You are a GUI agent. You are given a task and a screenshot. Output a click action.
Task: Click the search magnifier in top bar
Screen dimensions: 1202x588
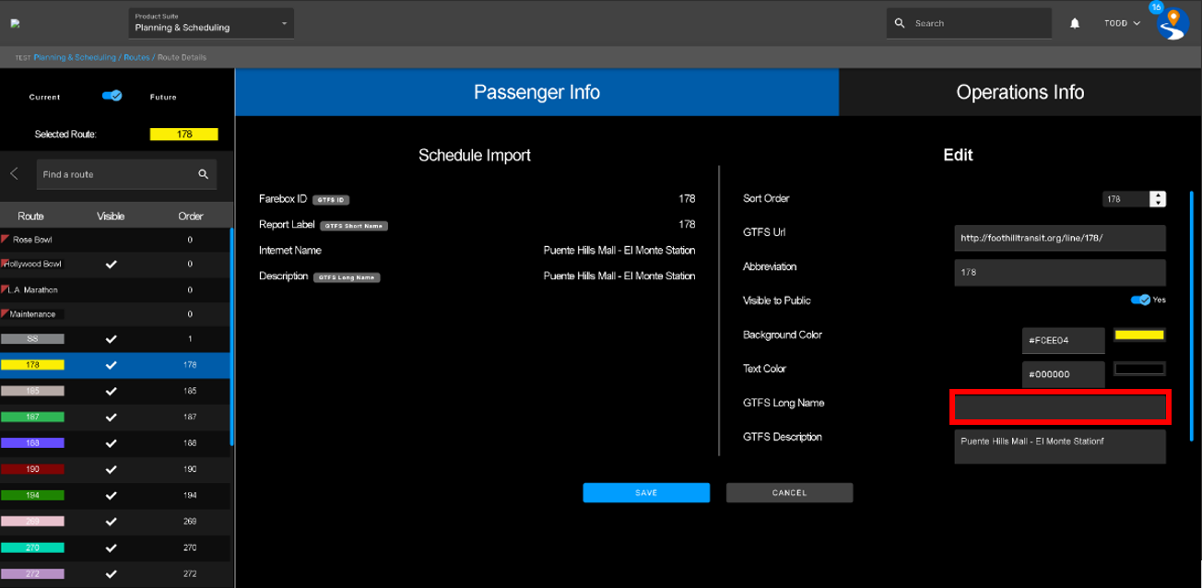coord(900,23)
